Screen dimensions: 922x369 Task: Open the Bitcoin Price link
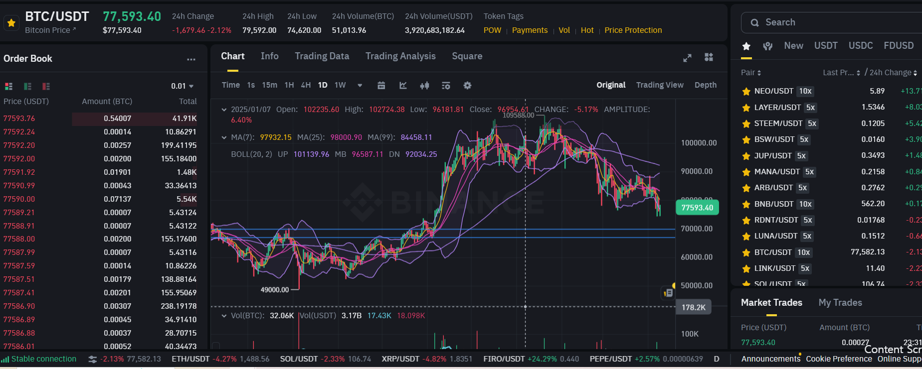click(x=50, y=30)
